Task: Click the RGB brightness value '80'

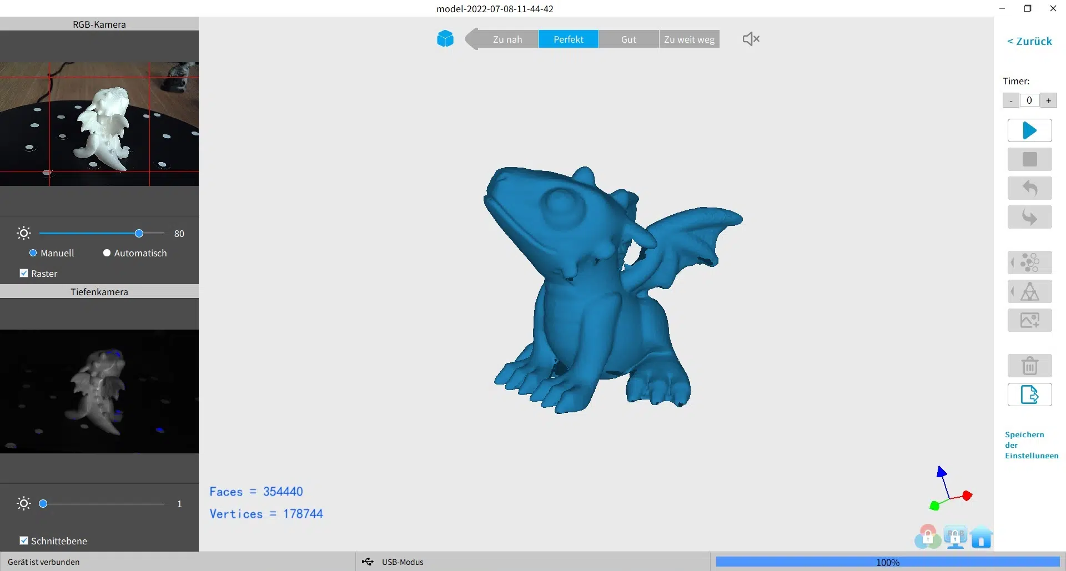Action: point(179,234)
